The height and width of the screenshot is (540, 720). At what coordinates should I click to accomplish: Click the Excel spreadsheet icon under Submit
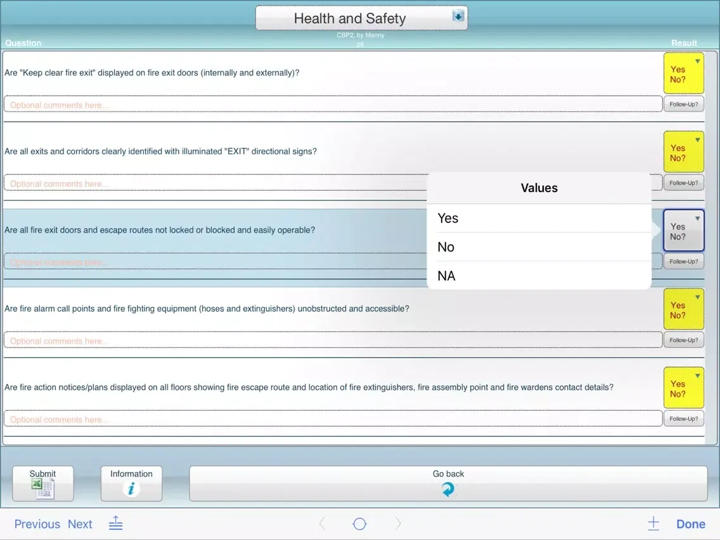(43, 489)
